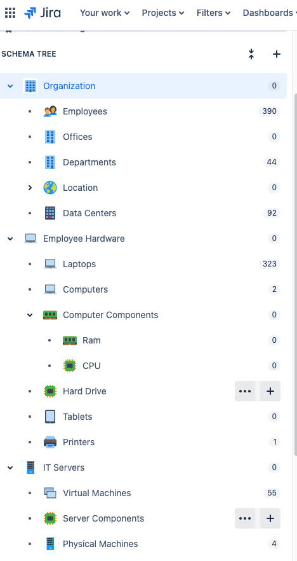Open the Filters dropdown
The width and height of the screenshot is (297, 561).
click(213, 13)
